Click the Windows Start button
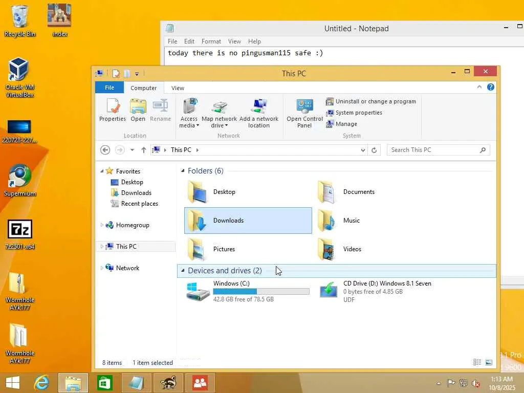The width and height of the screenshot is (524, 393). 13,383
